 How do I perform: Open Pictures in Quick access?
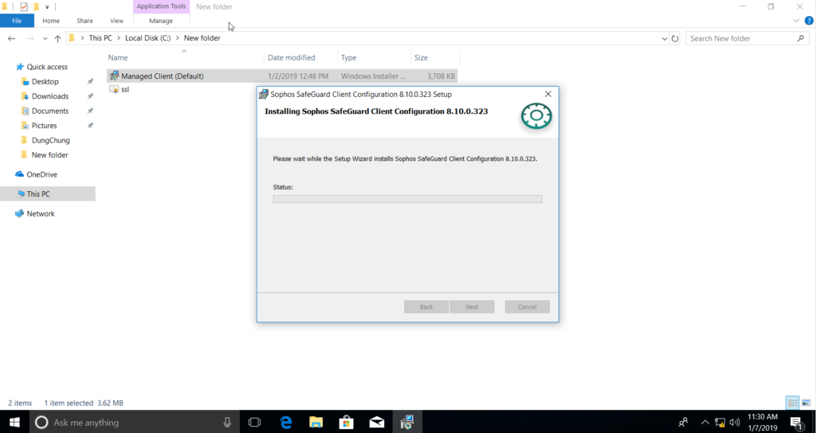tap(45, 125)
